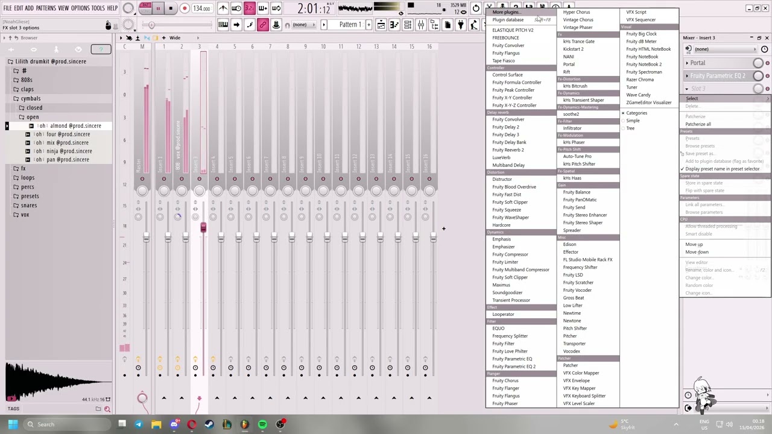Open the OPTIONS menu
This screenshot has height=434, width=772.
click(80, 8)
